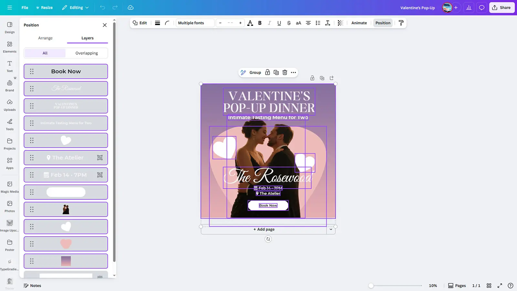Click the transparency checkerboard icon
Viewport: 517px width, 291px height.
pyautogui.click(x=340, y=23)
